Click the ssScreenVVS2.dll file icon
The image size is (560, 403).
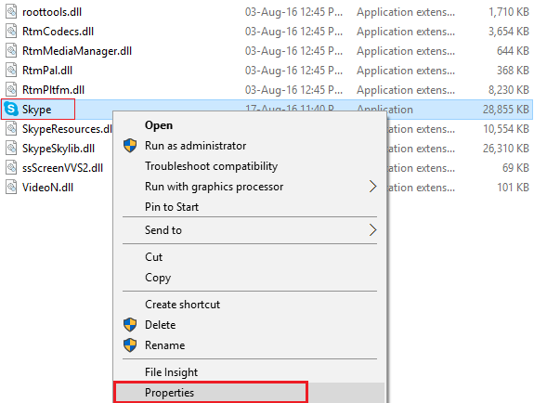(x=11, y=168)
